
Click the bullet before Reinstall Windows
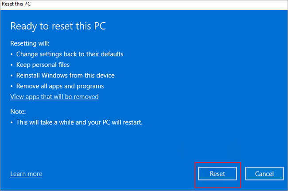pyautogui.click(x=12, y=76)
